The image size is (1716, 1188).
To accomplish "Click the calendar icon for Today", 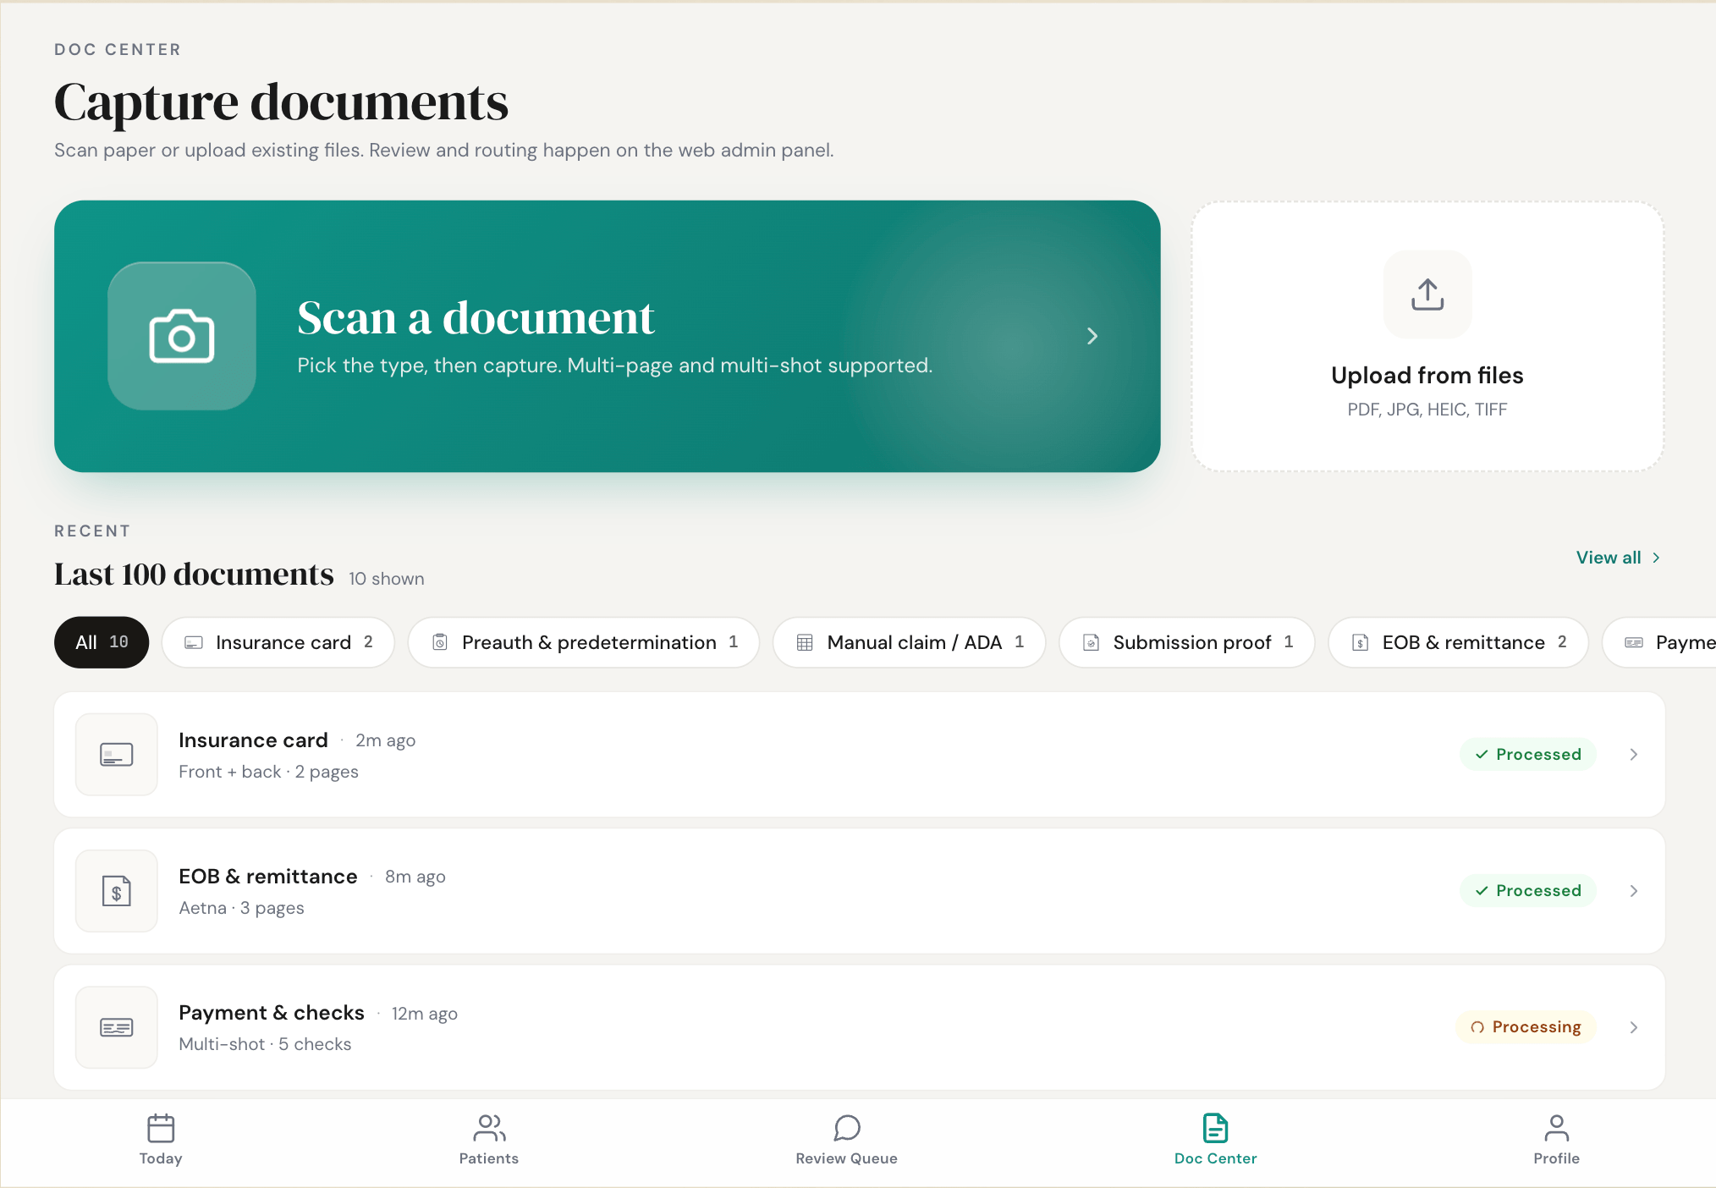I will pyautogui.click(x=161, y=1128).
